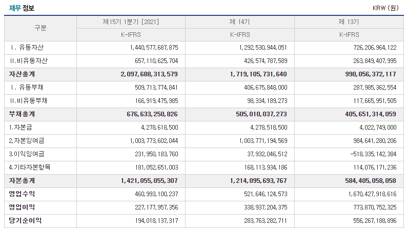The height and width of the screenshot is (230, 406).
Task: Click value 231,950,183,760
Action: [156, 154]
